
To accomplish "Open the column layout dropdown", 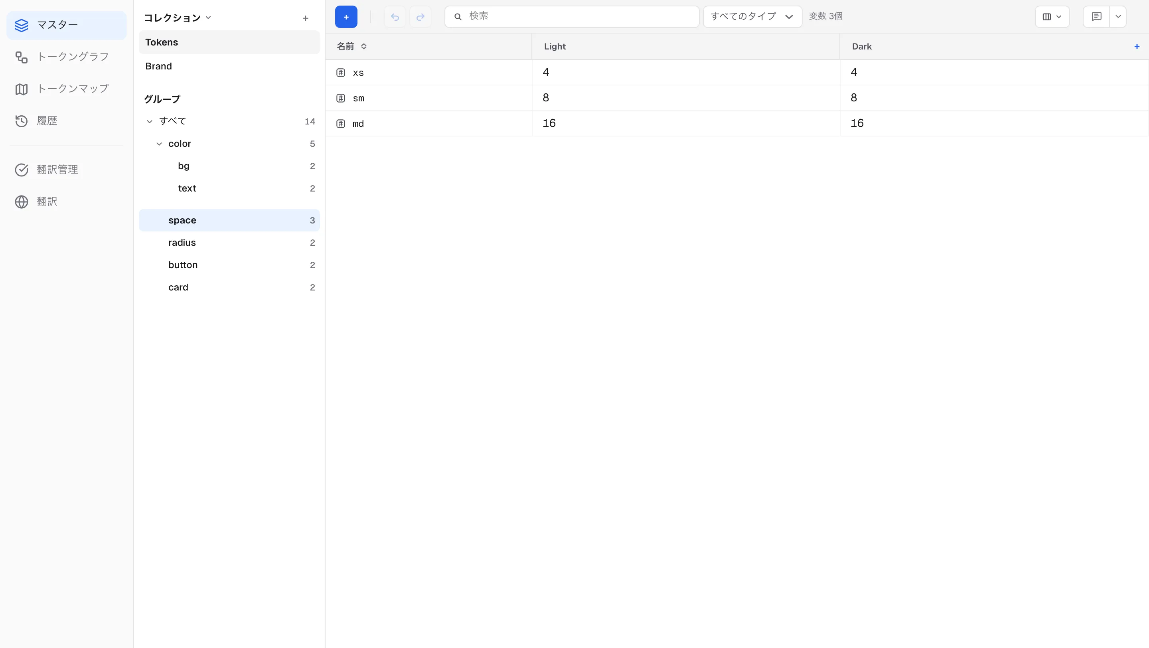I will [1052, 17].
